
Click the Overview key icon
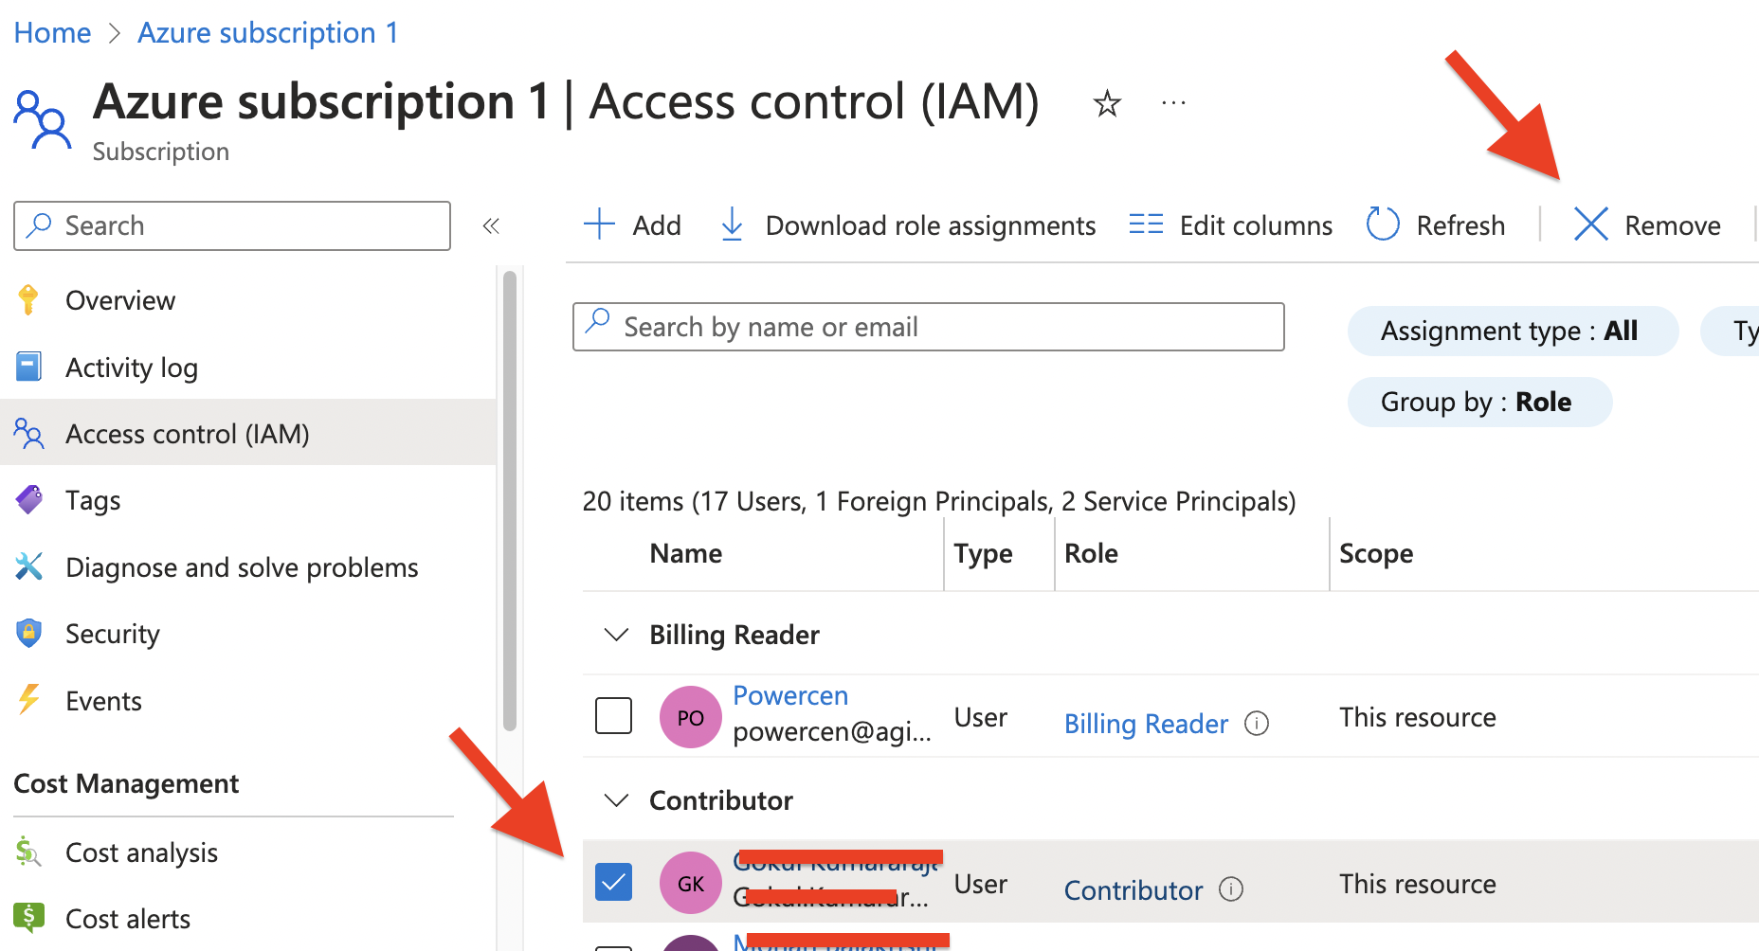click(28, 299)
